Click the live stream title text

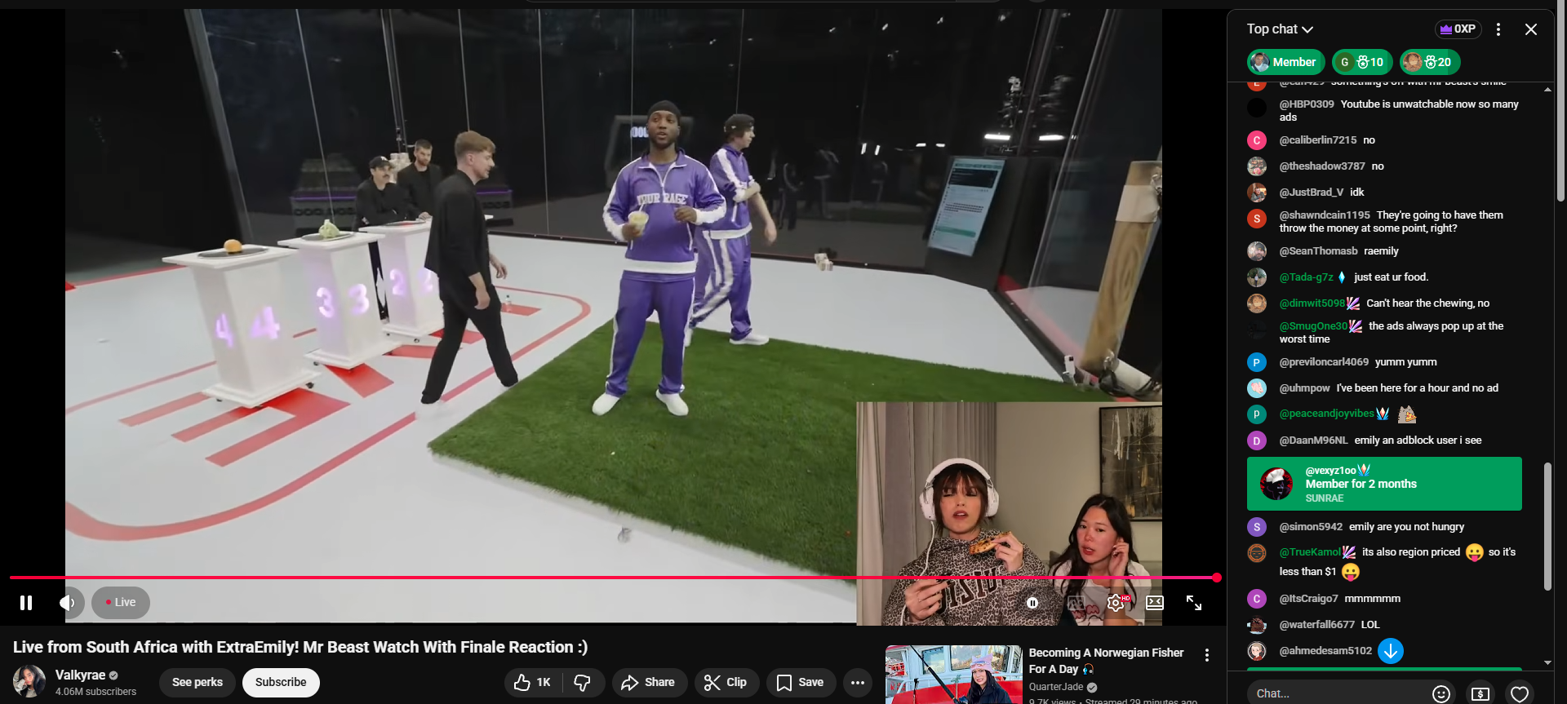click(300, 647)
